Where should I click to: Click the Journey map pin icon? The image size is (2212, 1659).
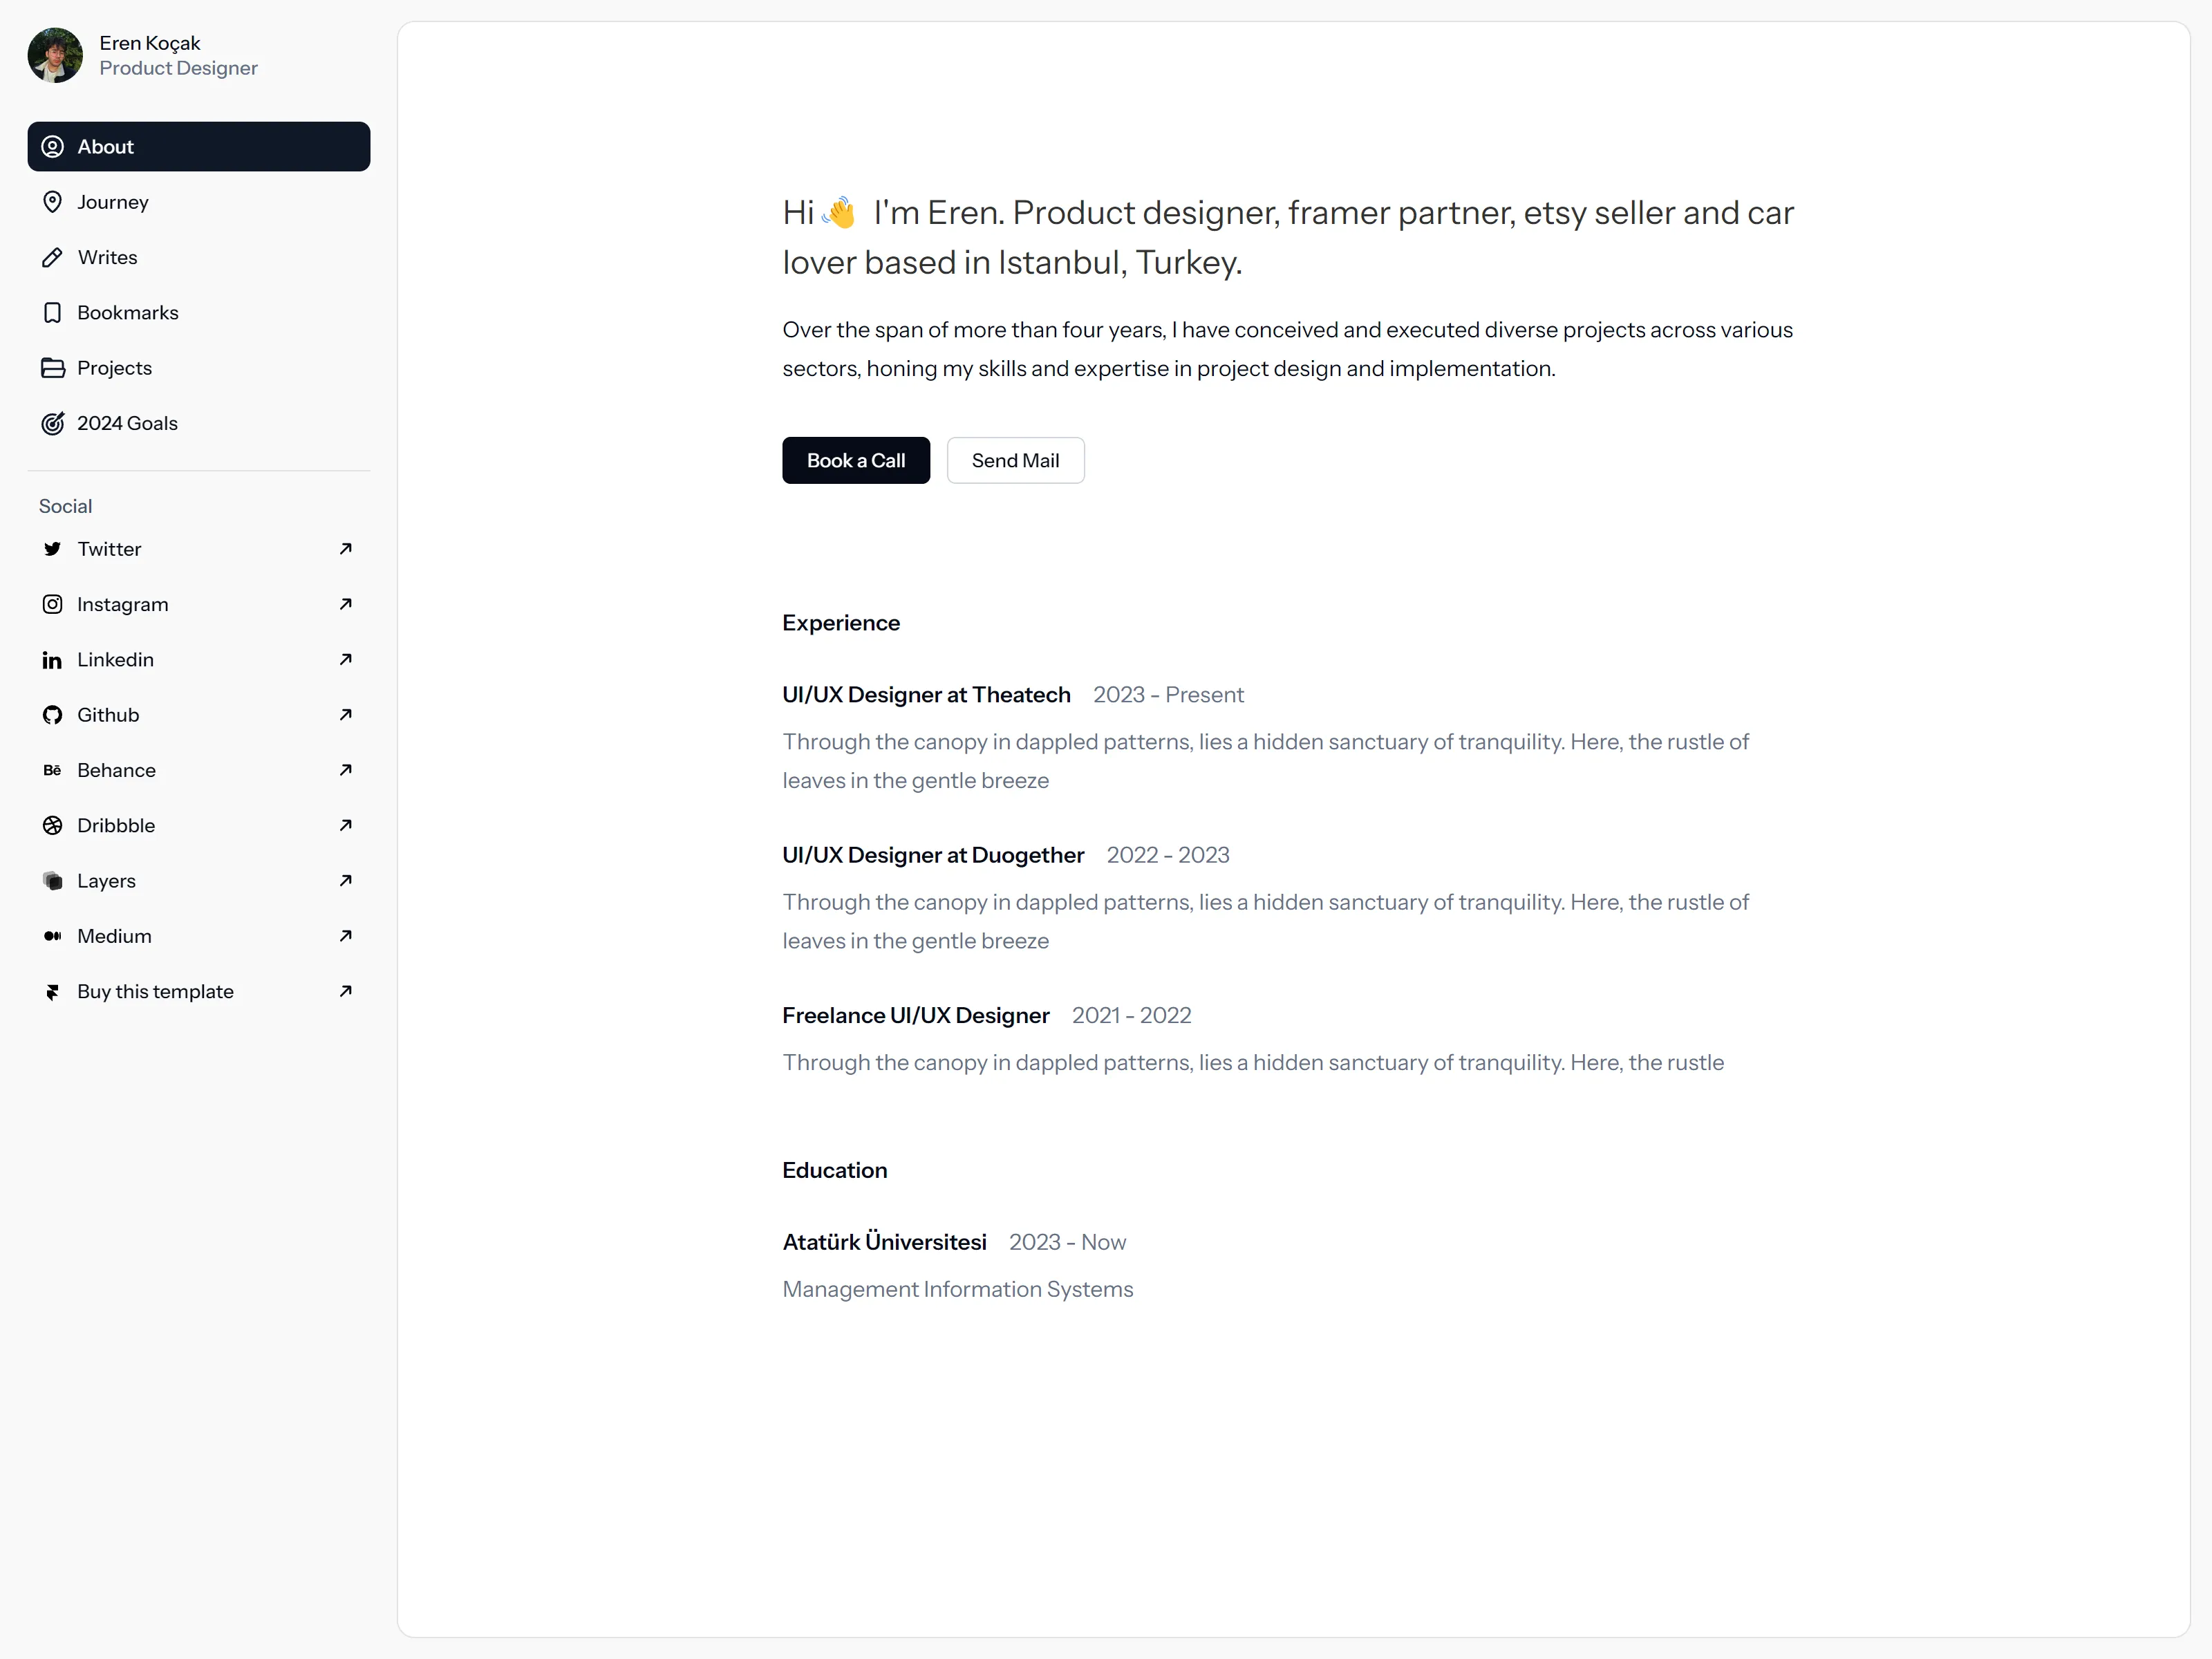point(52,202)
